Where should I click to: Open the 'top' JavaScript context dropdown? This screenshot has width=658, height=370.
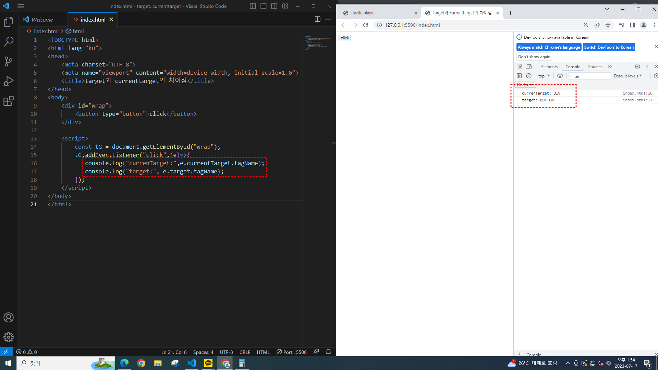[544, 76]
